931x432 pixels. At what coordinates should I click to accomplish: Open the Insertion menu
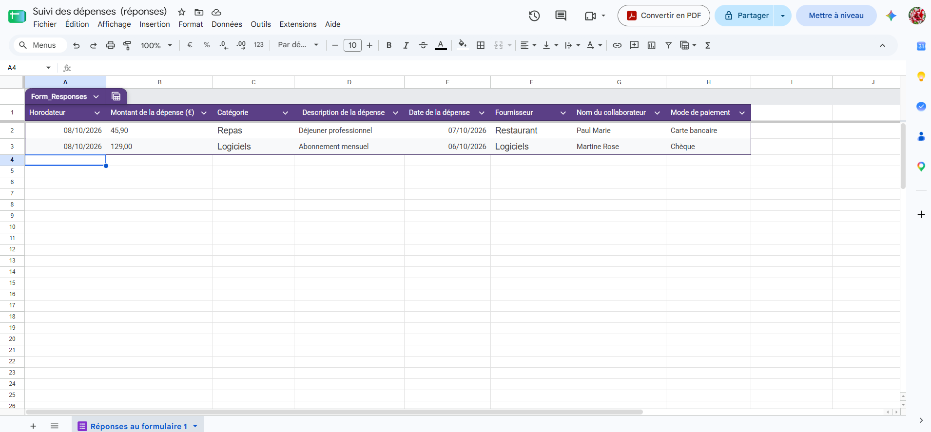point(155,24)
